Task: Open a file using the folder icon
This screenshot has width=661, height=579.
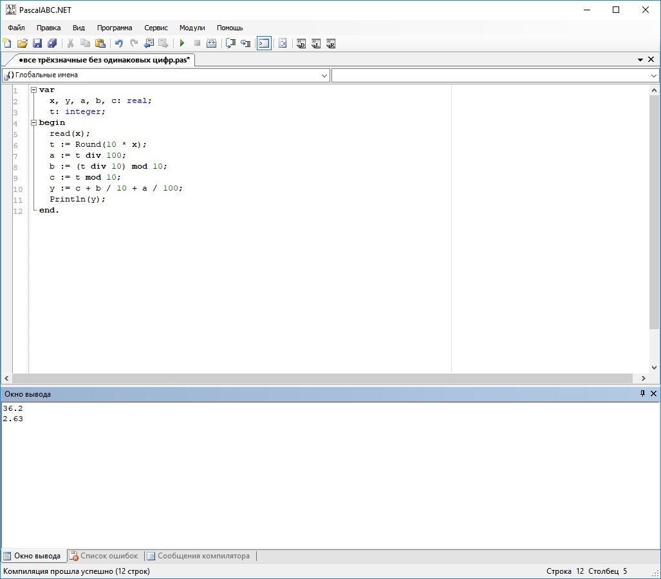Action: point(23,44)
